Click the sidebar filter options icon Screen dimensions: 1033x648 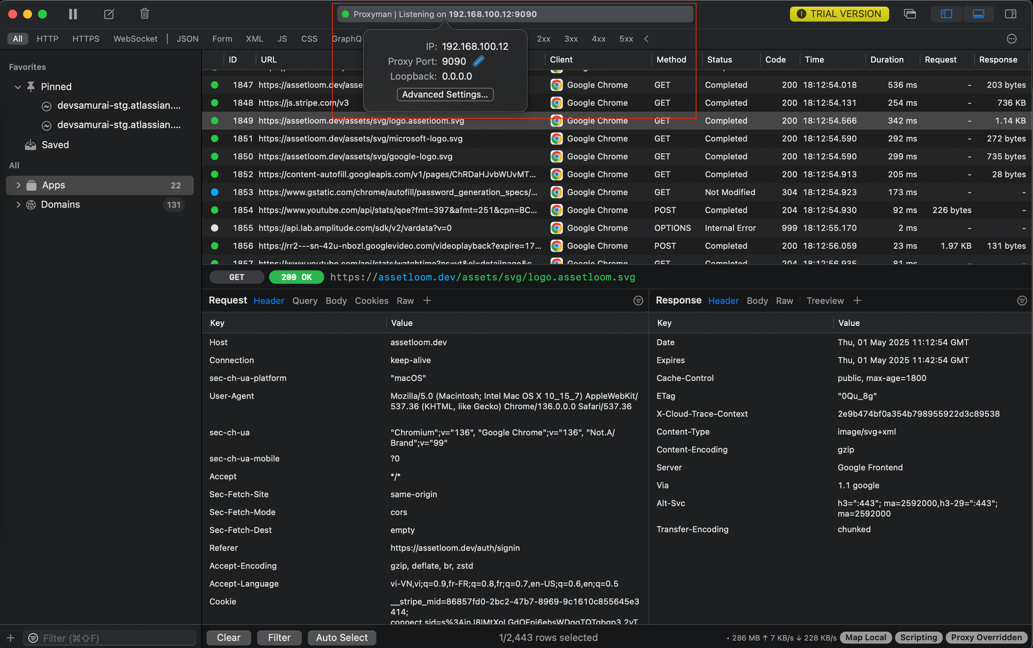33,638
